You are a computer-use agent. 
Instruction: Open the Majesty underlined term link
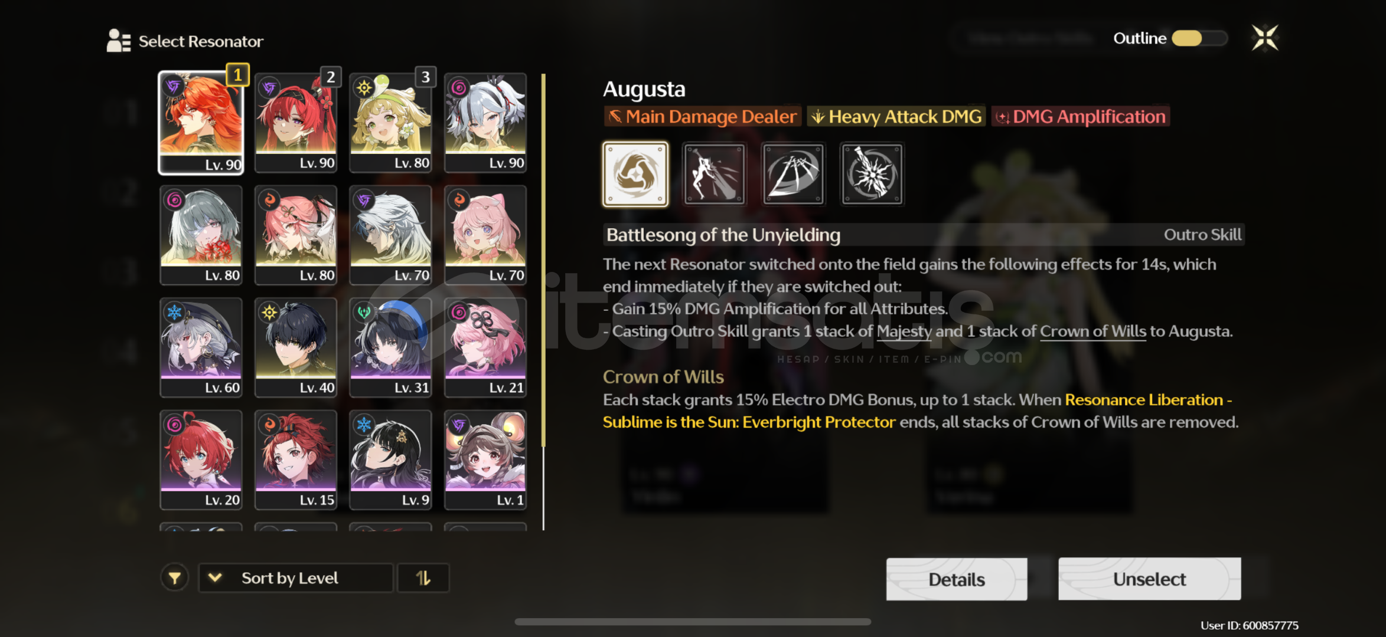click(904, 331)
